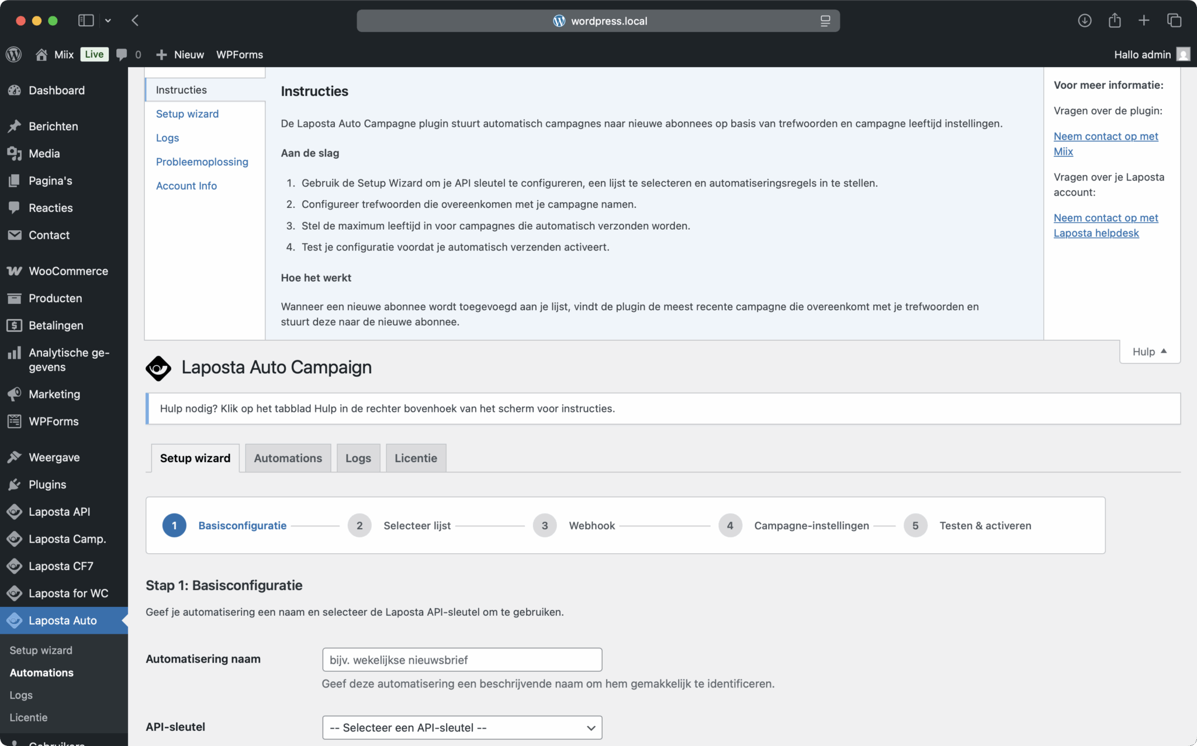1197x746 pixels.
Task: Switch to the Automations tab
Action: point(288,458)
